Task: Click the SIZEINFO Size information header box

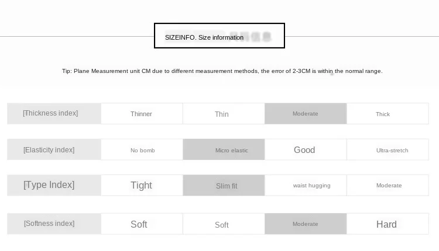Action: (220, 36)
